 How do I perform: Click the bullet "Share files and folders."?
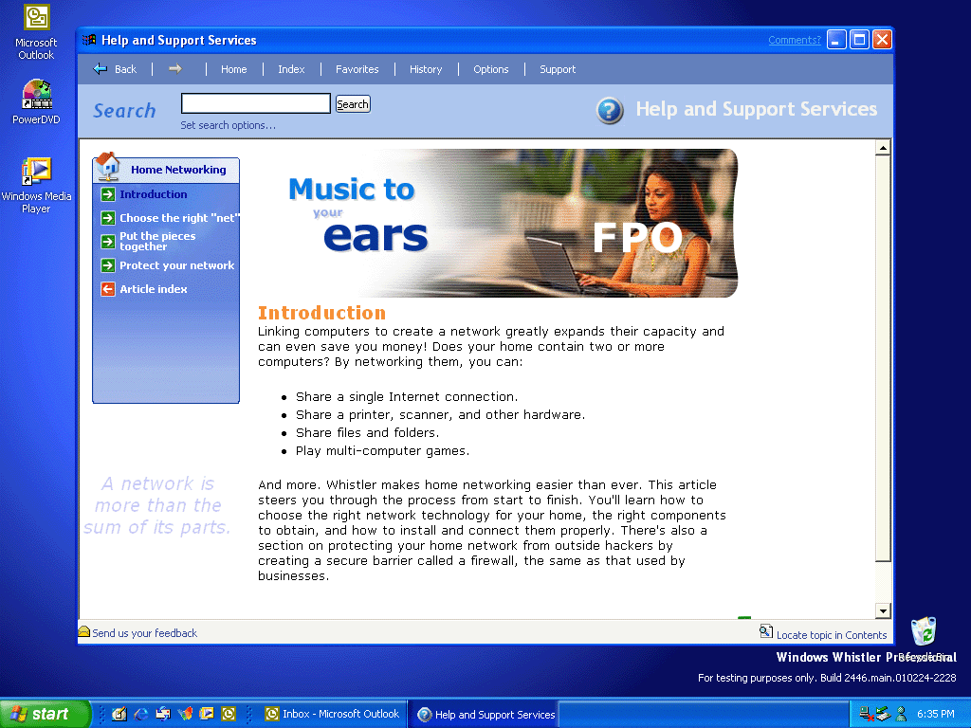pos(367,432)
